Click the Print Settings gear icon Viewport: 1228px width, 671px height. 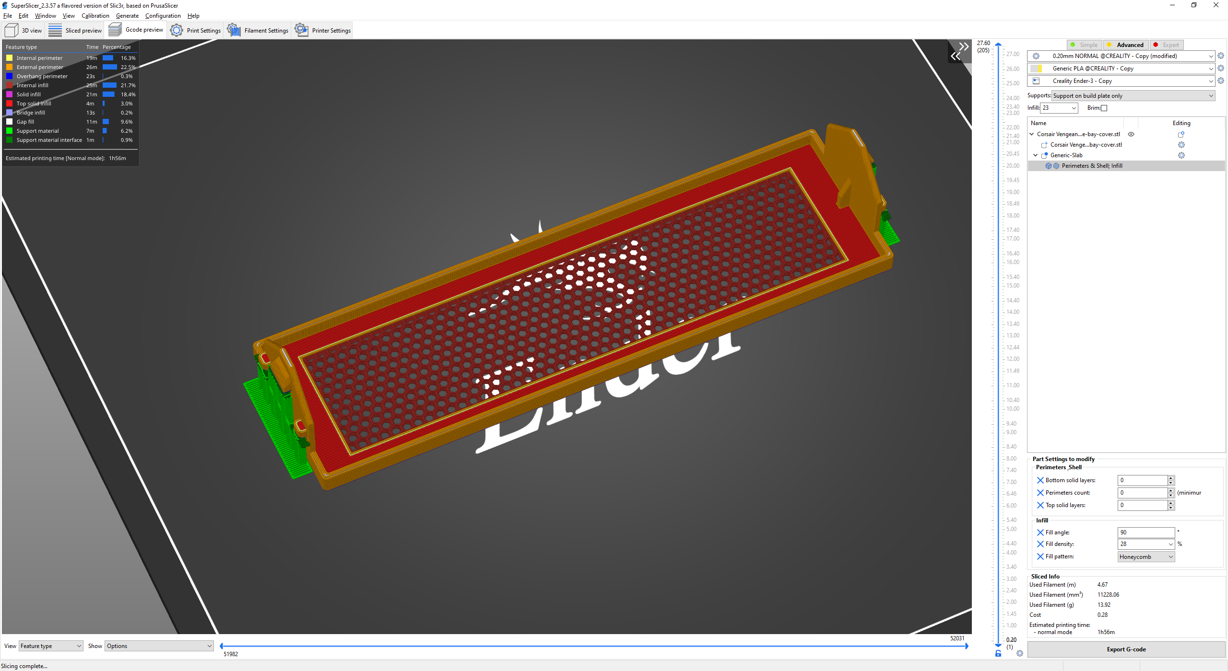pyautogui.click(x=177, y=30)
